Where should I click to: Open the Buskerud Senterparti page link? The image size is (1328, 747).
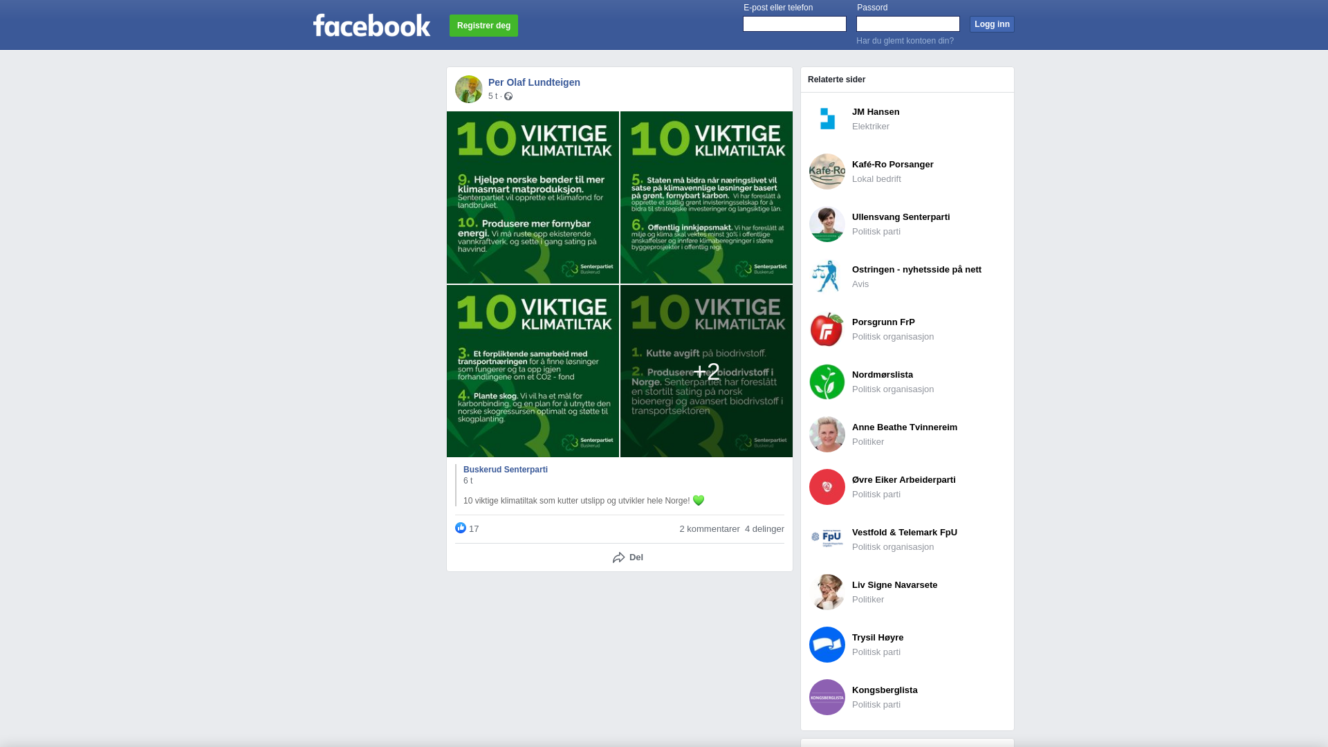(x=506, y=470)
